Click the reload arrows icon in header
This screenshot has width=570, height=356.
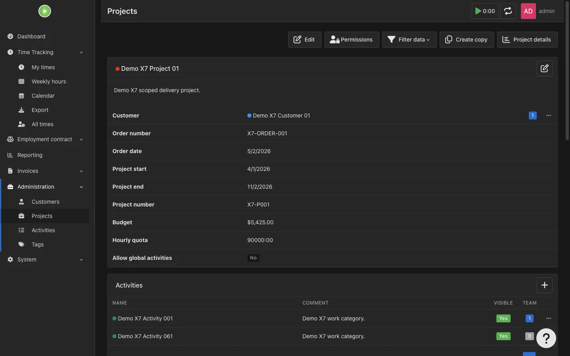pyautogui.click(x=508, y=11)
